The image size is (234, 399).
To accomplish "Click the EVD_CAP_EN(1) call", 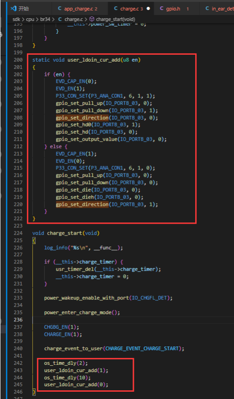I will 76,154.
